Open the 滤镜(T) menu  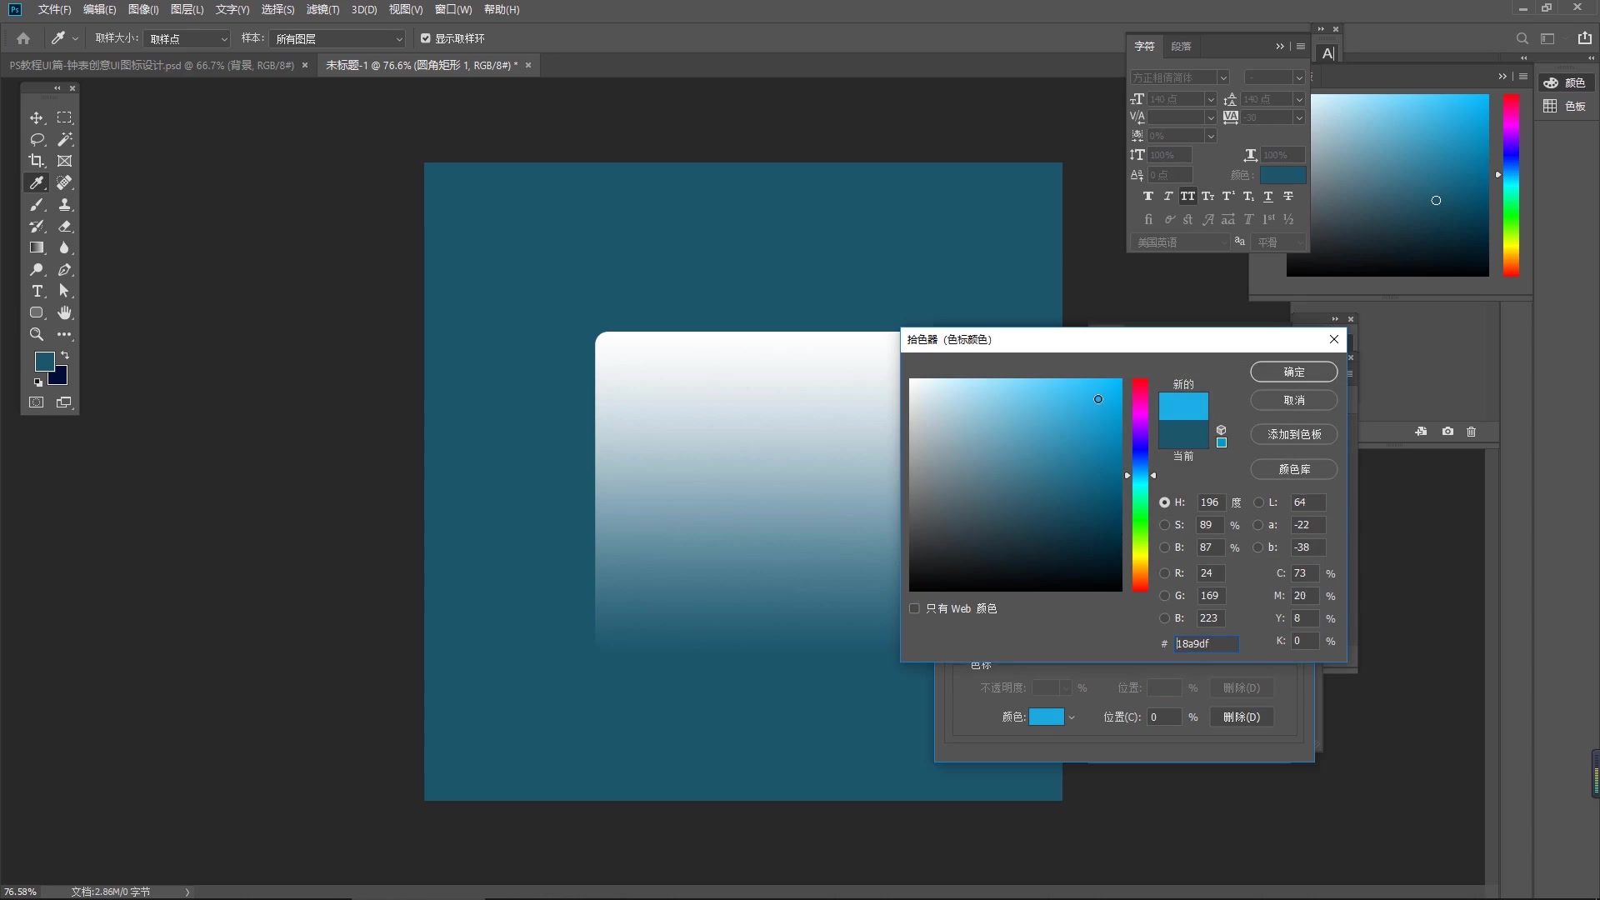click(x=322, y=9)
